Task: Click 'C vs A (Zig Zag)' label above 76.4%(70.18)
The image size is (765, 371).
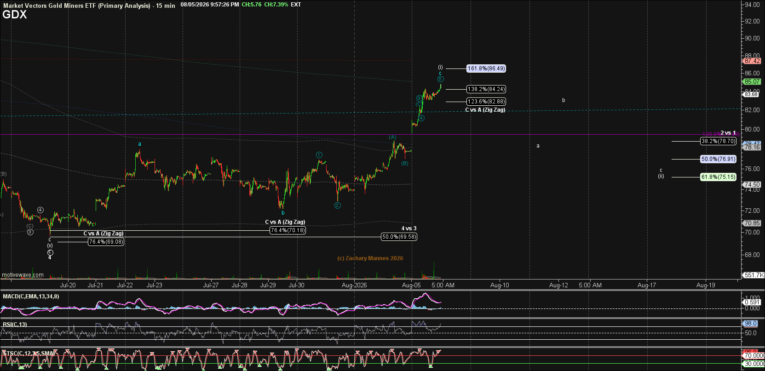Action: (285, 222)
